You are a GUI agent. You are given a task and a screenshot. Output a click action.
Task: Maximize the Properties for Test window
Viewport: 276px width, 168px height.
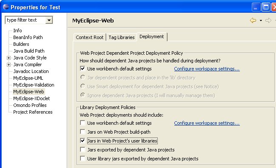pos(266,7)
